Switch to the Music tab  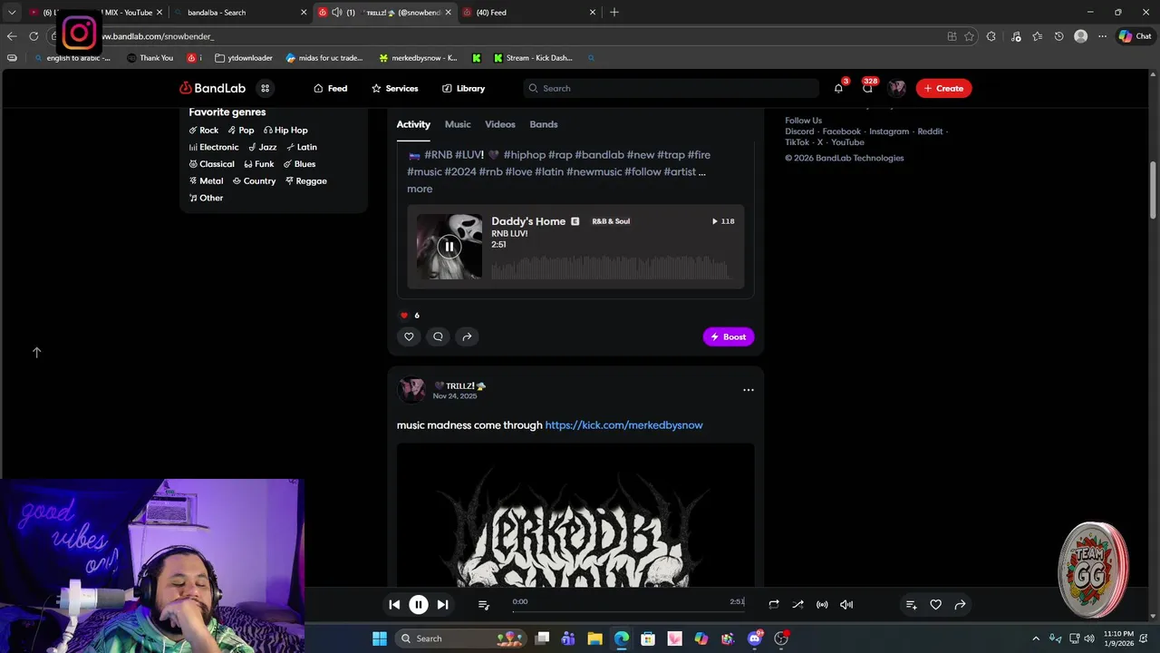point(458,124)
